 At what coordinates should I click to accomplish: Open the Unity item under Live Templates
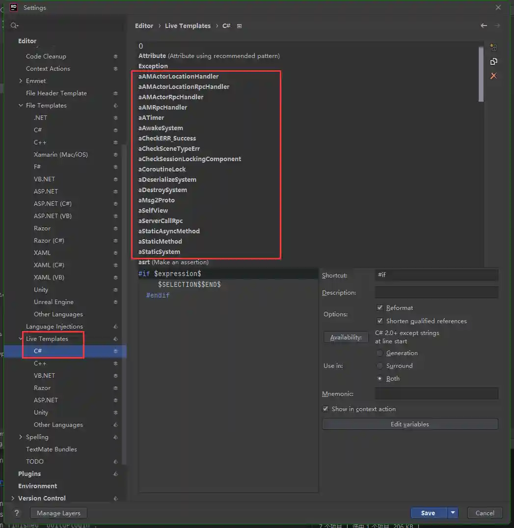tap(41, 412)
